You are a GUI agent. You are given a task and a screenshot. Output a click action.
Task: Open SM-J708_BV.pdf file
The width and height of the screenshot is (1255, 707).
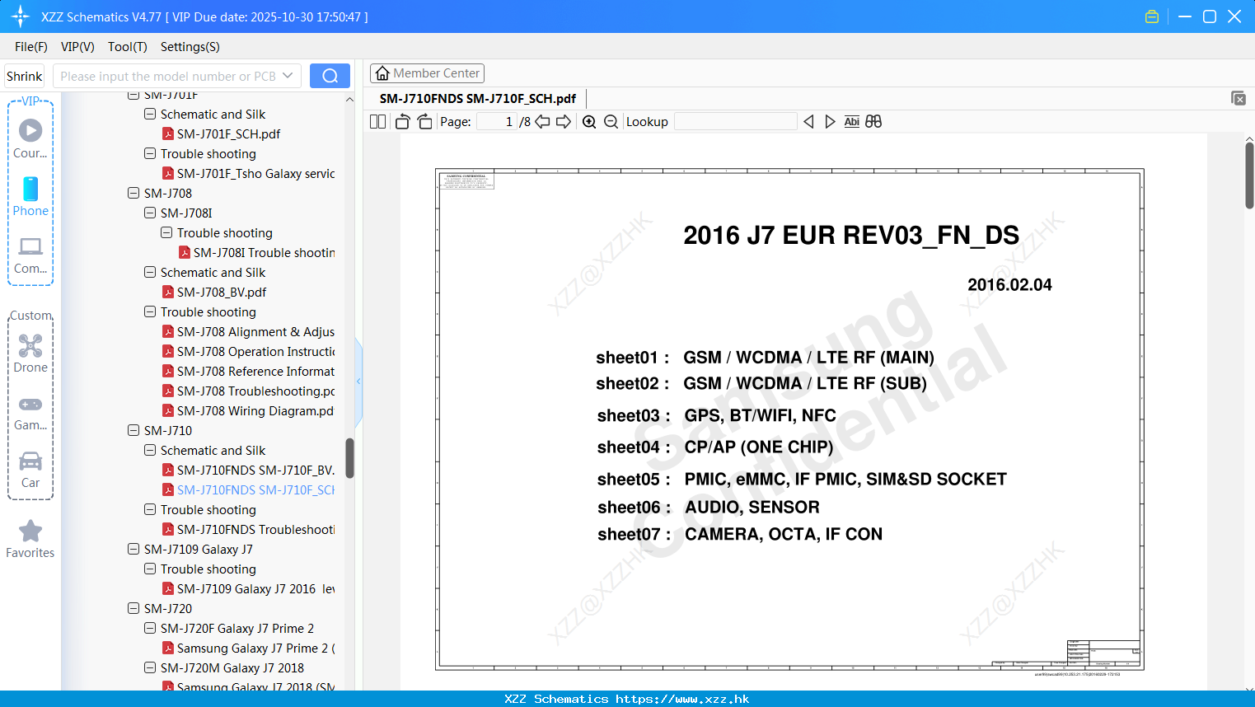(222, 292)
